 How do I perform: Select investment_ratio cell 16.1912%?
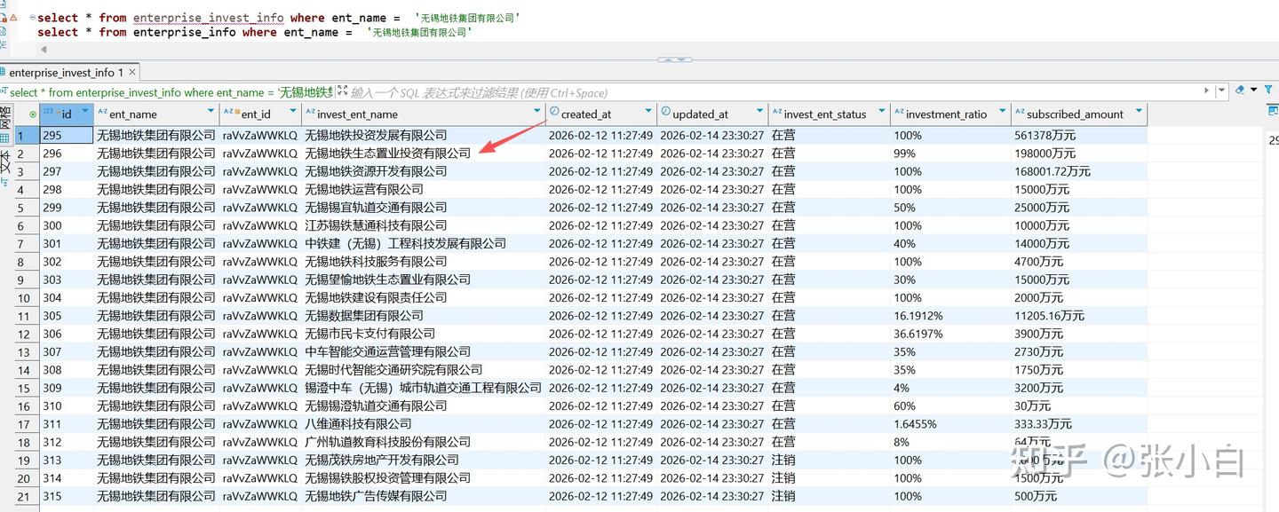[x=951, y=316]
